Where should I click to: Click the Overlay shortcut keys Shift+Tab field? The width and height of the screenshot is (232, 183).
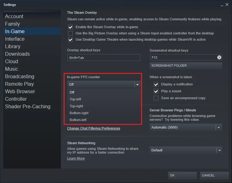point(104,58)
